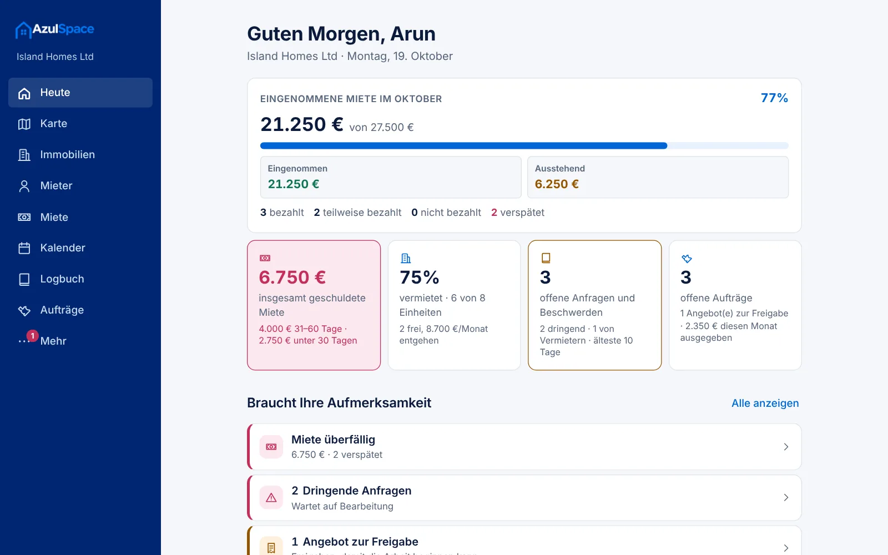Go to Karte in the sidebar
888x555 pixels.
click(80, 124)
